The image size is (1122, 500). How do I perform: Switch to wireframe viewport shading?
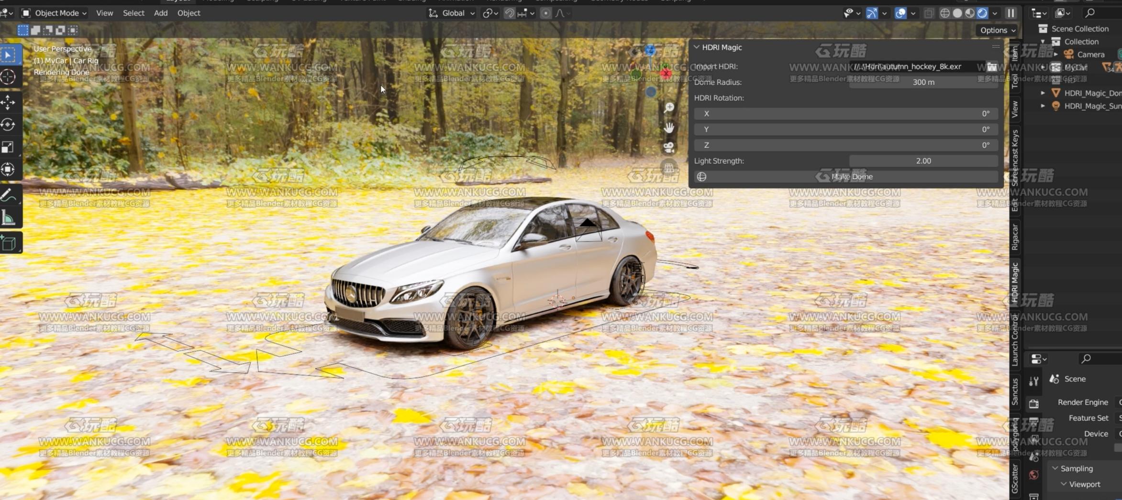click(945, 13)
